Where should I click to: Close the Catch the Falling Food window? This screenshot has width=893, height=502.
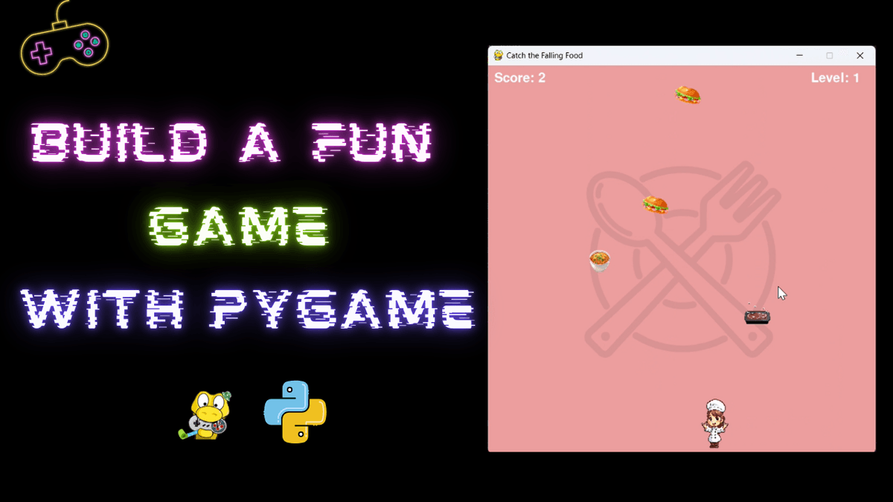tap(860, 56)
